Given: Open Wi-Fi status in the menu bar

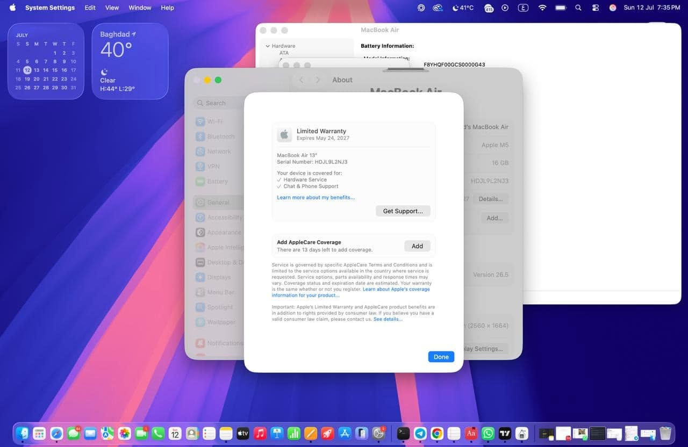Looking at the screenshot, I should pos(542,8).
